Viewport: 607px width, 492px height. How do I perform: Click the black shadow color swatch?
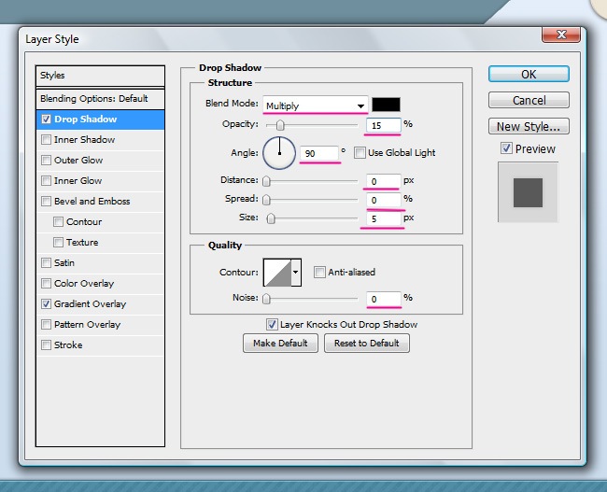click(386, 105)
